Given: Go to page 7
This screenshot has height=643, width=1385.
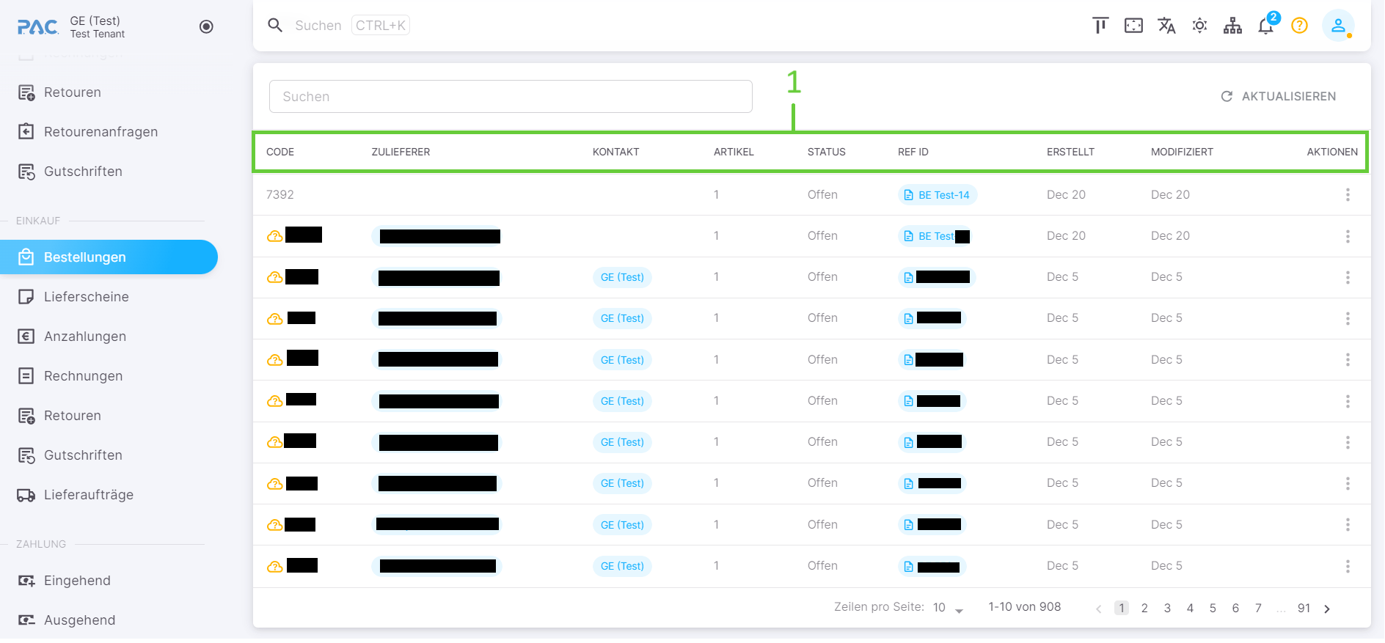Looking at the screenshot, I should [1258, 608].
